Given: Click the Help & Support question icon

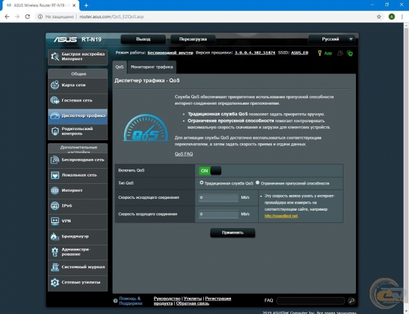Looking at the screenshot, I should click(x=115, y=301).
